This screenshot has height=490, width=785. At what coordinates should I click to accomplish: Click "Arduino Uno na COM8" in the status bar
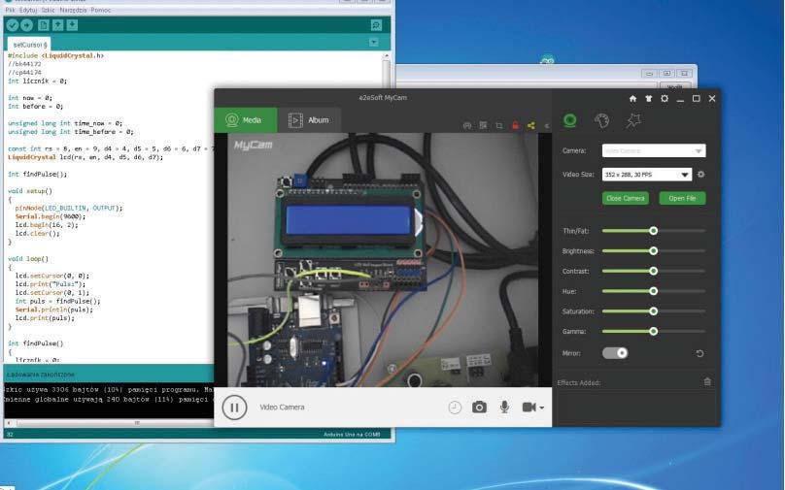pyautogui.click(x=352, y=434)
